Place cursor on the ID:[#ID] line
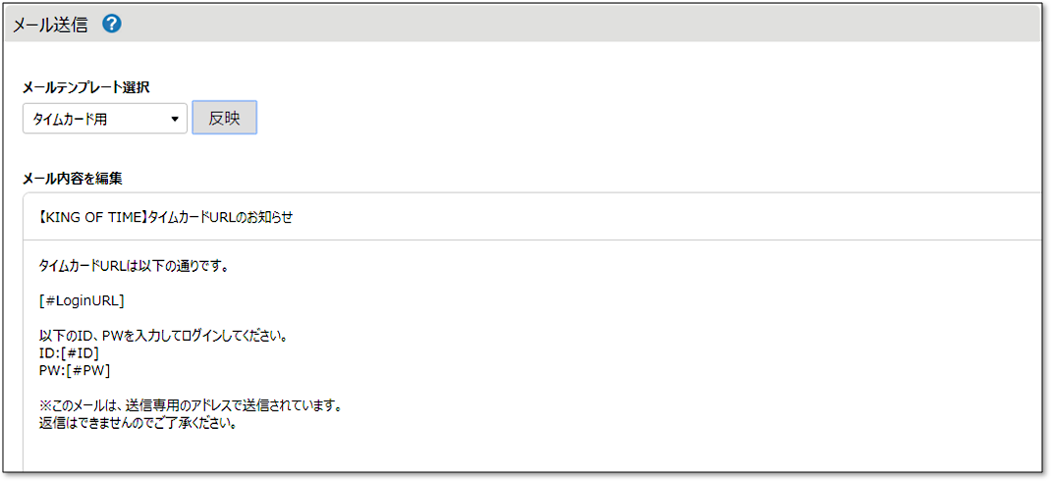The width and height of the screenshot is (1051, 481). pyautogui.click(x=70, y=352)
